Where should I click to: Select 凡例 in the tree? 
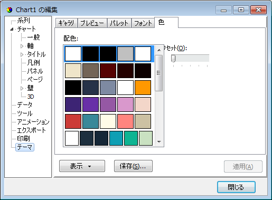[x=33, y=63]
